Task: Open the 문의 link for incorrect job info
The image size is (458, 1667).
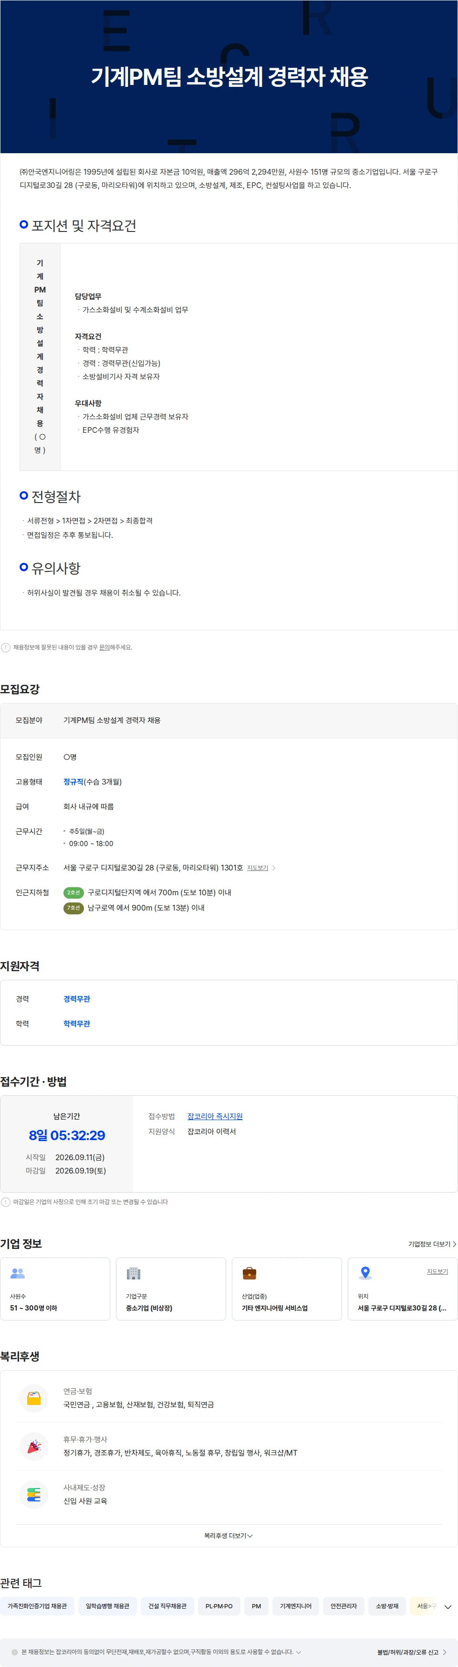Action: 104,647
